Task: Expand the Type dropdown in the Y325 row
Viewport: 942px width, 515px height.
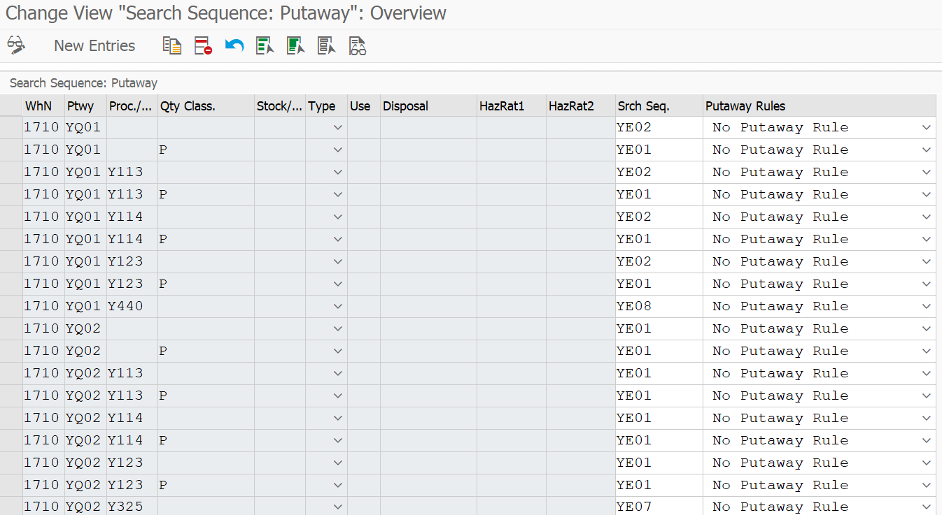Action: click(x=338, y=507)
